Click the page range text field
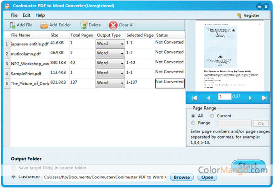The height and width of the screenshot is (188, 273). click(234, 124)
